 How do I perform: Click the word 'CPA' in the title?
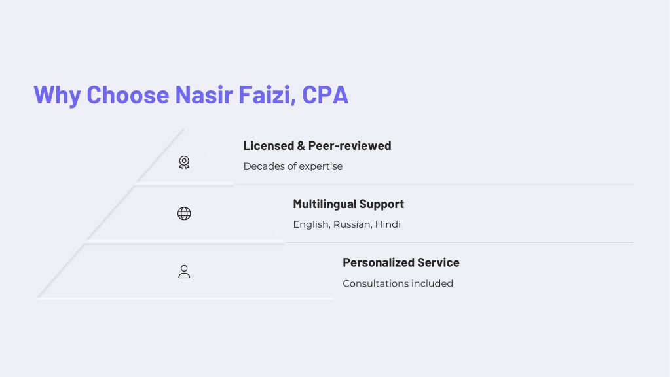[x=325, y=94]
